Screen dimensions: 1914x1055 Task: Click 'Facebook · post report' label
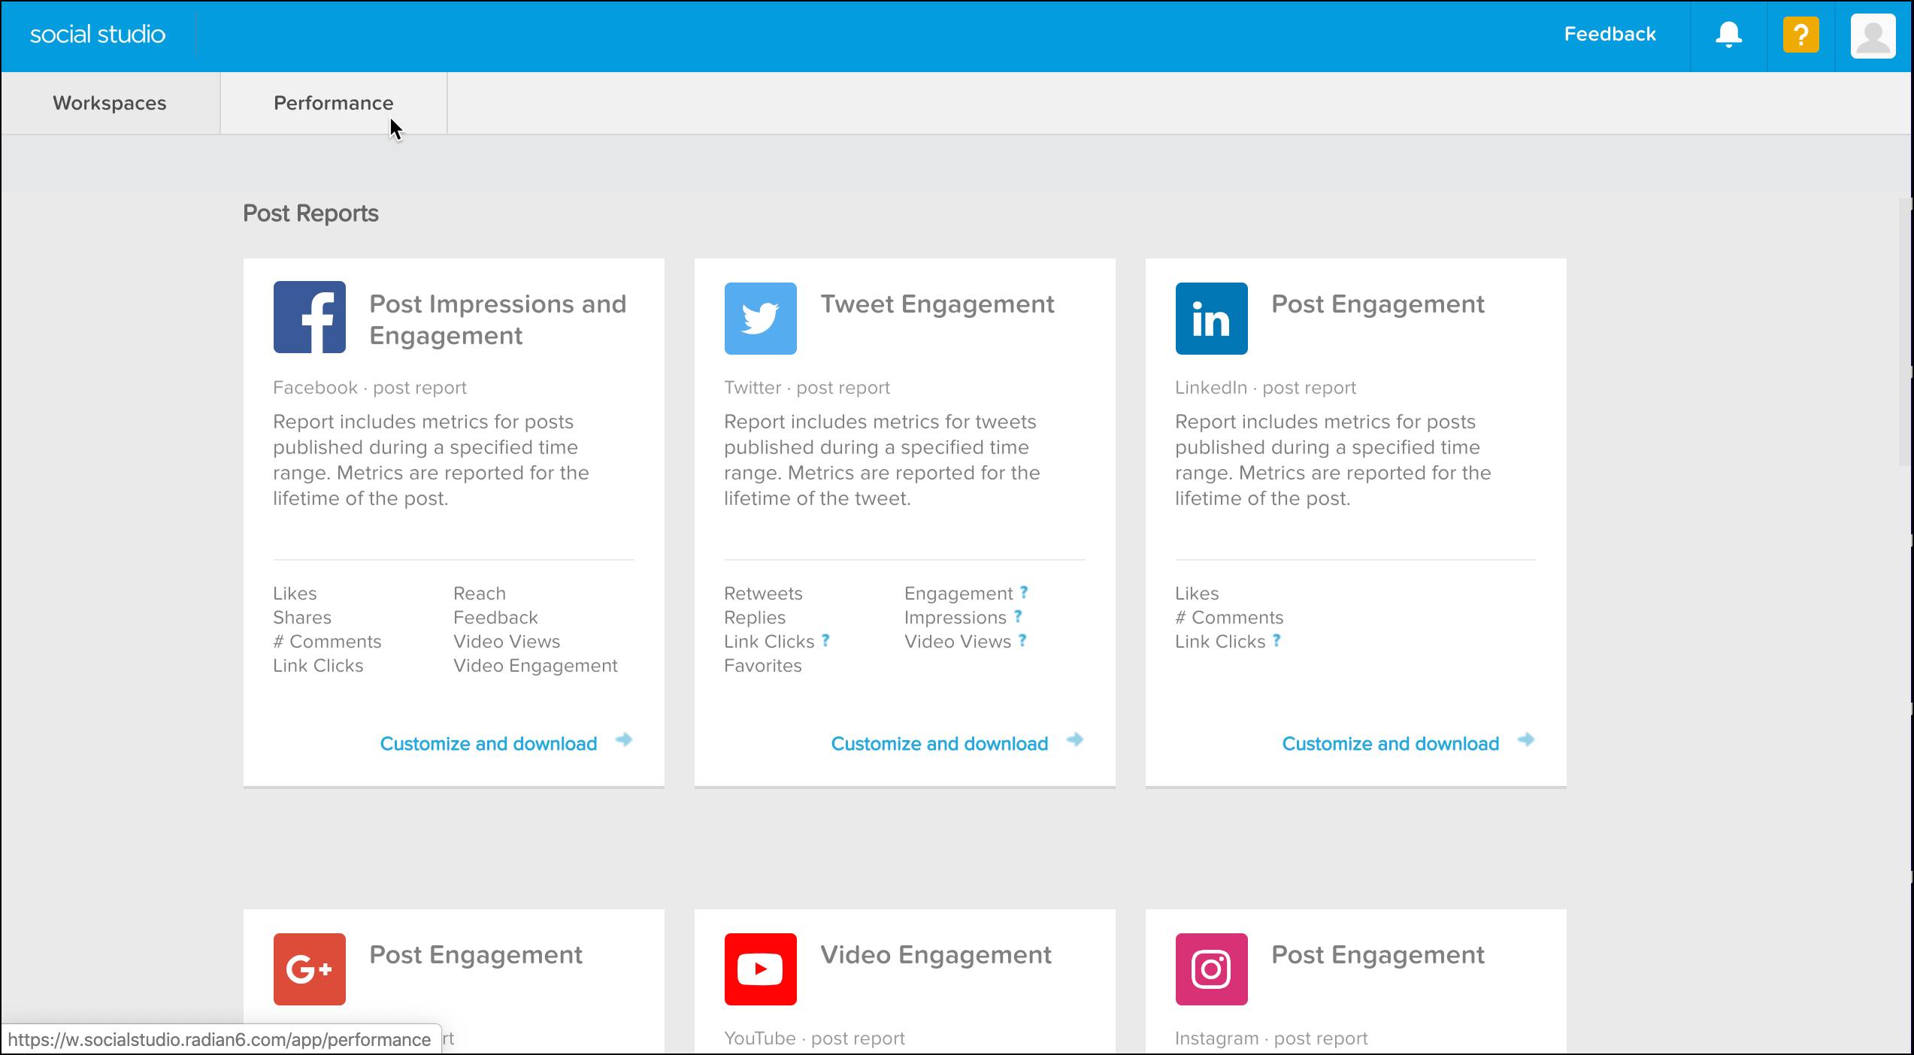coord(370,388)
